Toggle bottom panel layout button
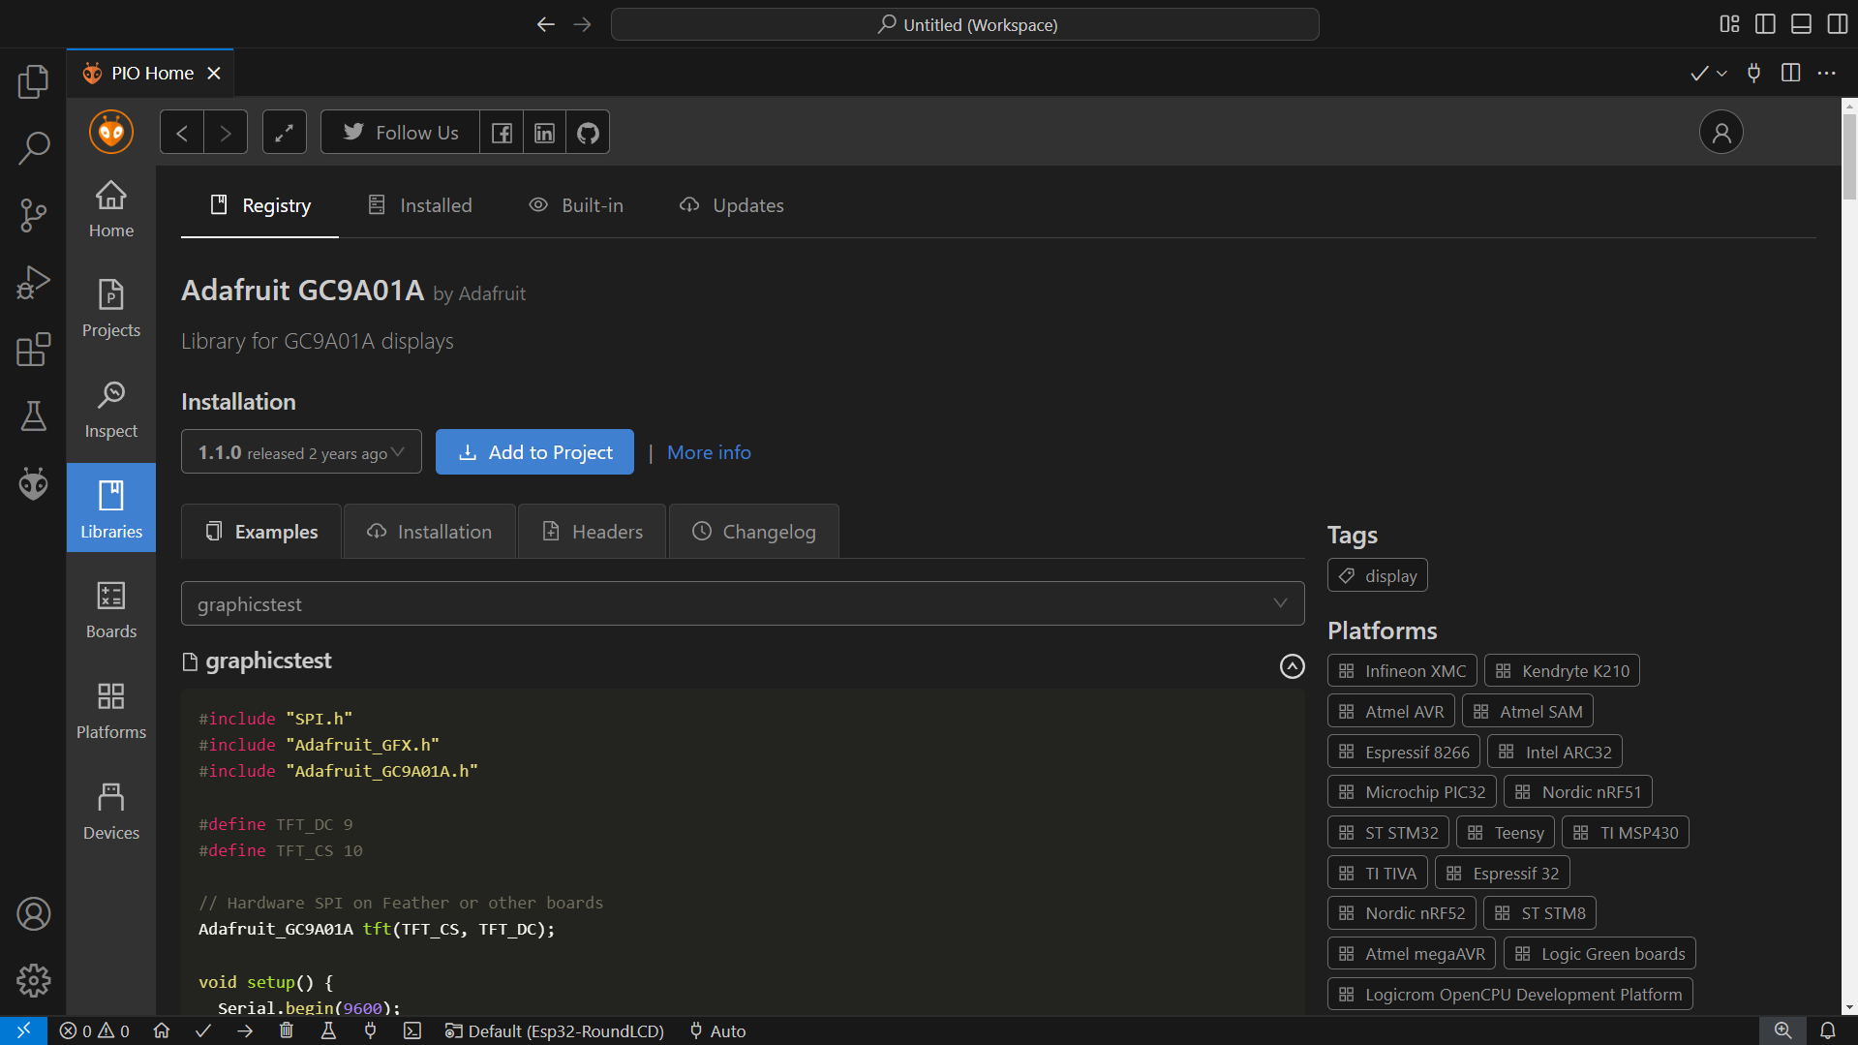This screenshot has width=1858, height=1045. tap(1801, 24)
